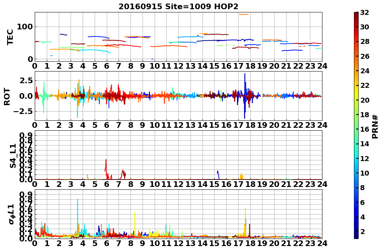Image resolution: width=382 pixels, height=251 pixels.
Task: Click the hour "21" tick under the S4_L1 panel
Action: tap(286, 184)
